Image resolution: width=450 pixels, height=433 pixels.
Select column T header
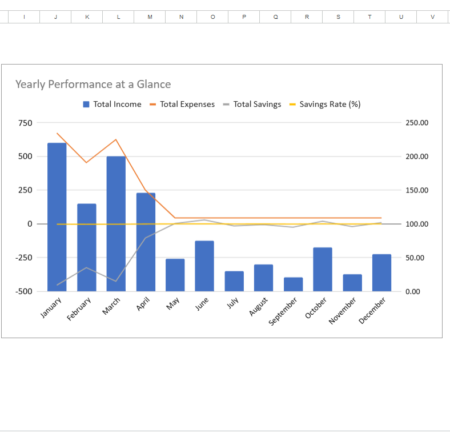point(369,17)
